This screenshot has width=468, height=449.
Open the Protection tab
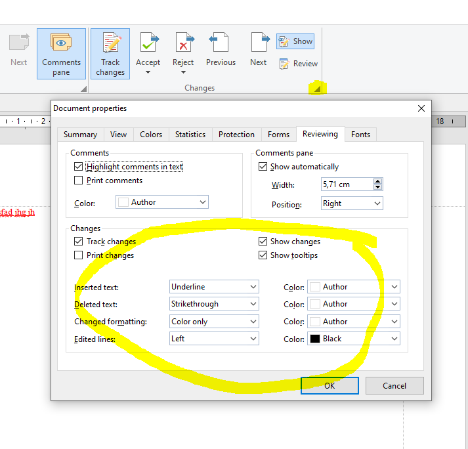[x=236, y=135]
